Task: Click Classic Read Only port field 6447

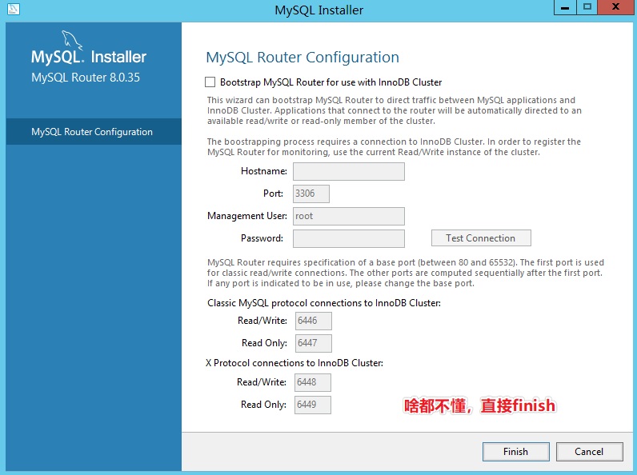Action: [313, 343]
